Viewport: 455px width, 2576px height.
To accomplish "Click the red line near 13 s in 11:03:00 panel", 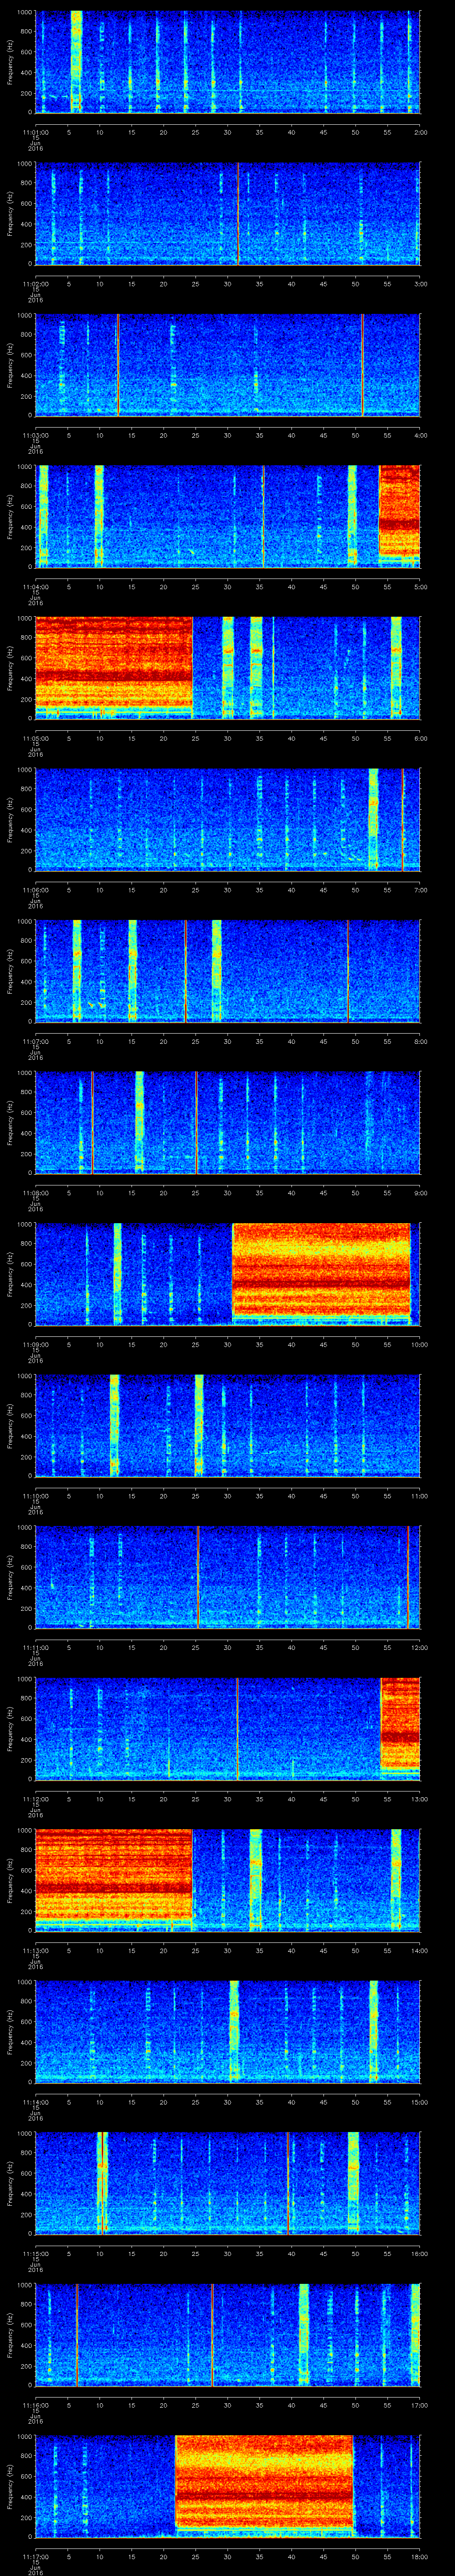I will pos(118,365).
